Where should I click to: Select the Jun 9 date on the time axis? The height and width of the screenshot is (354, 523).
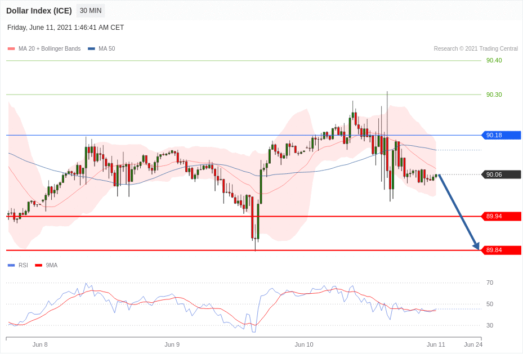pos(172,344)
